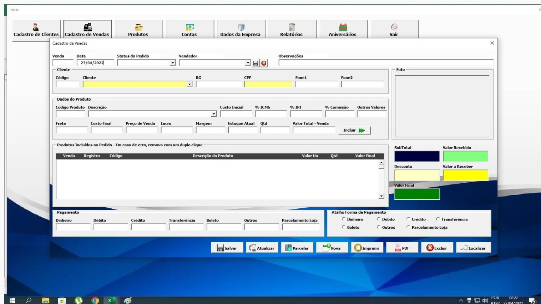Click the Parcelamento Loja payment field
The width and height of the screenshot is (541, 304).
(x=300, y=227)
